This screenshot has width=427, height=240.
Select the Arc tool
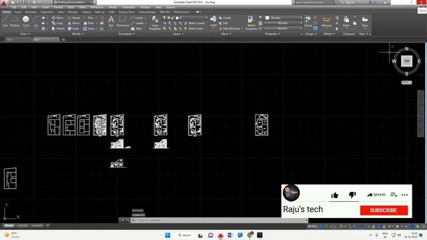(36, 21)
